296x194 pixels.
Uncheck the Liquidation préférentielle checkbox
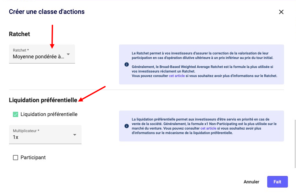pyautogui.click(x=15, y=114)
